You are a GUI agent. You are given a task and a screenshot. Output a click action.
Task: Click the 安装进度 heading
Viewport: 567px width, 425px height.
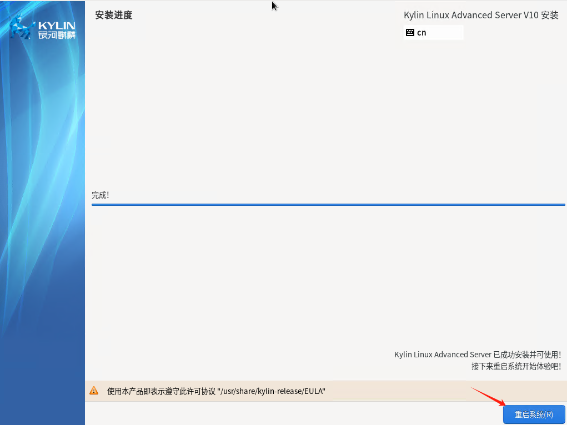pos(114,15)
